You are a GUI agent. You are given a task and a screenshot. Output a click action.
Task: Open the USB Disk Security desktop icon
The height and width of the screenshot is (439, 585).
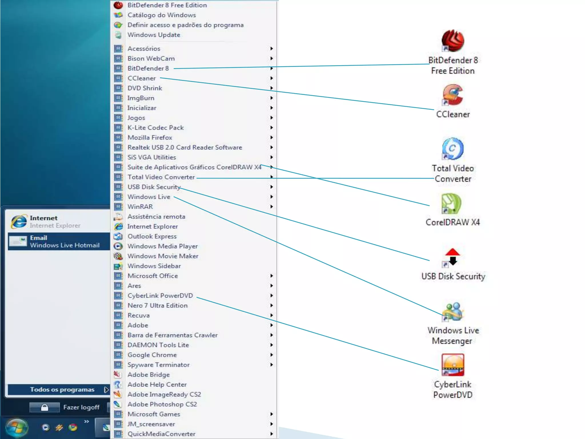tap(452, 257)
